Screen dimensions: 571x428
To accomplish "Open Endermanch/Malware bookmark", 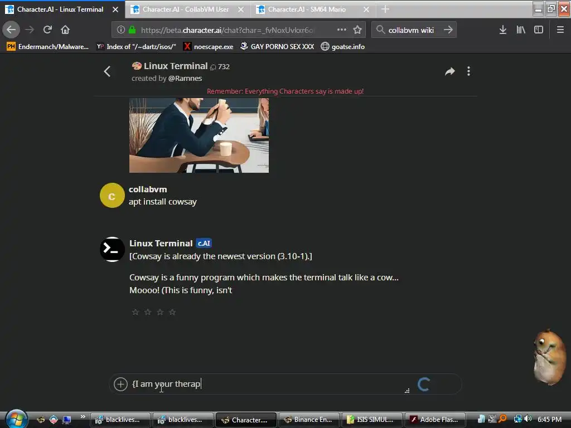I will [x=48, y=47].
